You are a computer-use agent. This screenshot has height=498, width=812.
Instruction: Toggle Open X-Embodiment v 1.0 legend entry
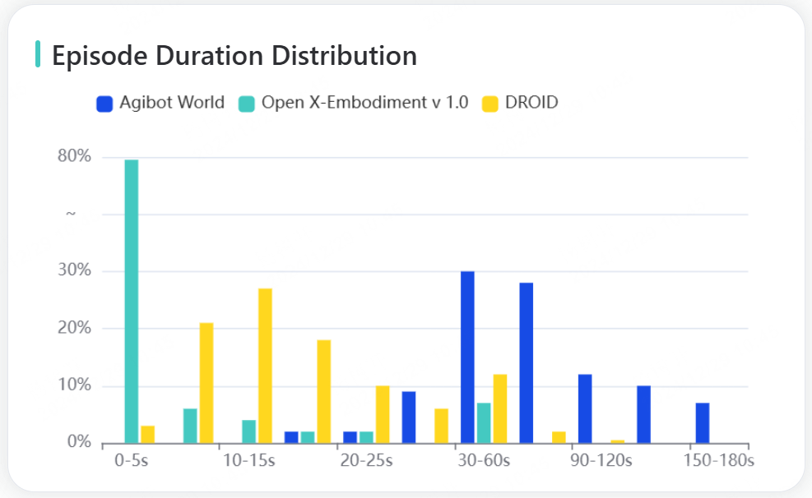pos(353,103)
